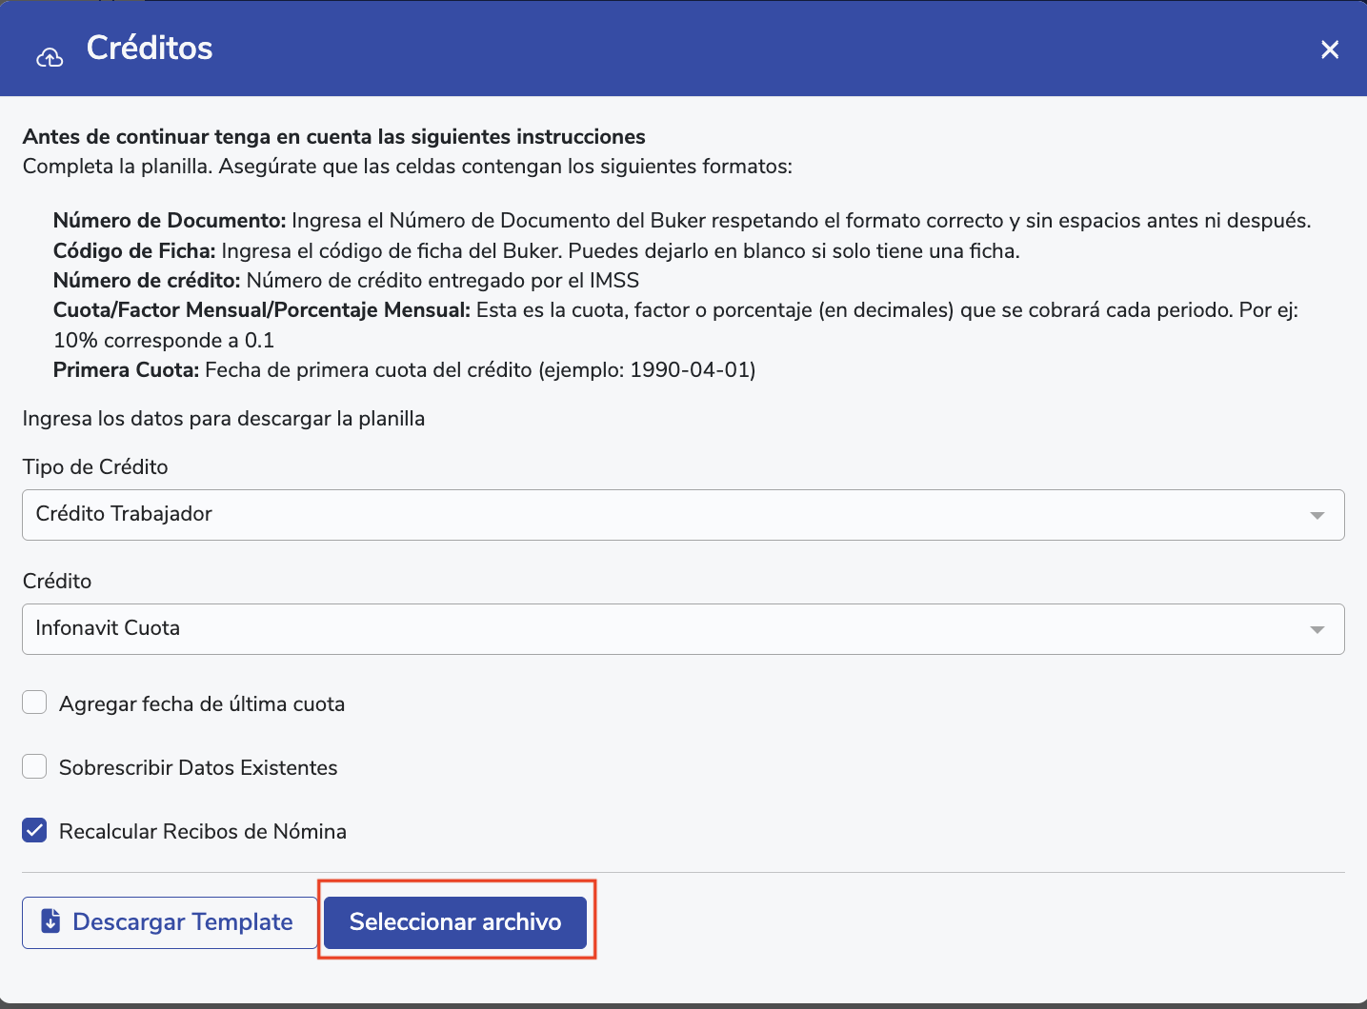Screen dimensions: 1367x1009
Task: Click the file download icon beside Descargar Template
Action: coord(50,921)
